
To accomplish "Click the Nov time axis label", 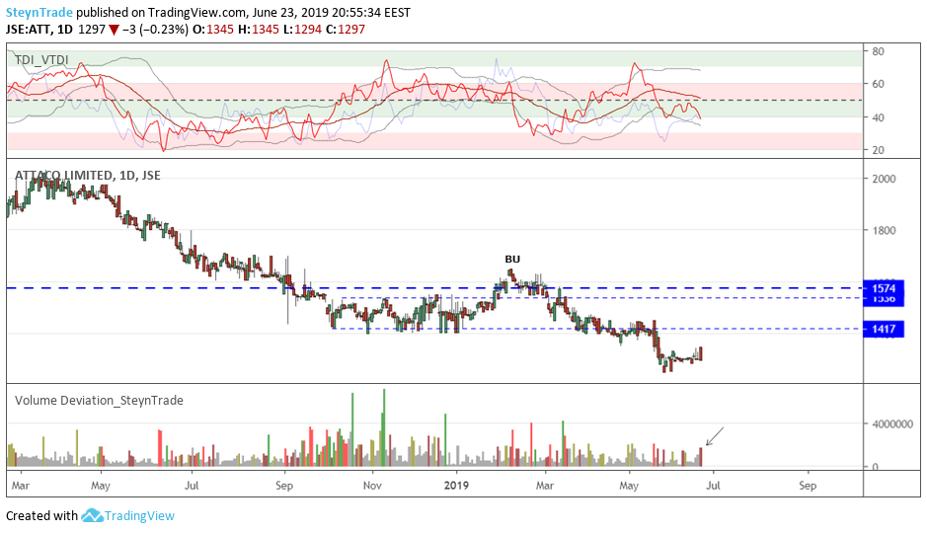I will [x=372, y=486].
